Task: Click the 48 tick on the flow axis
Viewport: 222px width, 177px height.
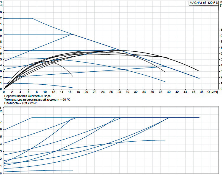Action: (202, 92)
